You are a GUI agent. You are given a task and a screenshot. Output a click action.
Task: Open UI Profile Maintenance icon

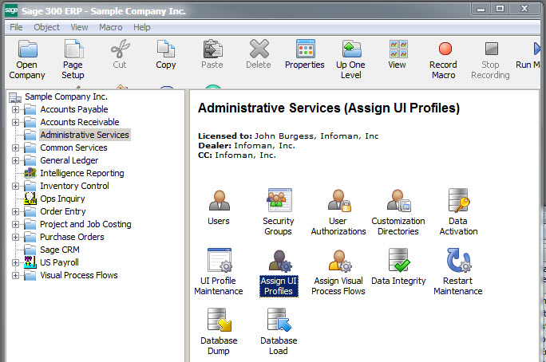(x=219, y=272)
